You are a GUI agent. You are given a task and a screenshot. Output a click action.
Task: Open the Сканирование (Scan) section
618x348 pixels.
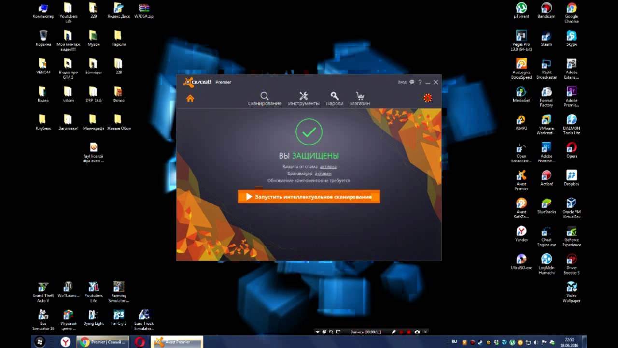pyautogui.click(x=265, y=99)
